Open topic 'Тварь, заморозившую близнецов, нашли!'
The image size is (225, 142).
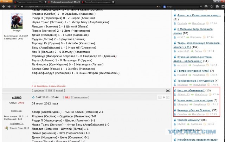point(197,45)
